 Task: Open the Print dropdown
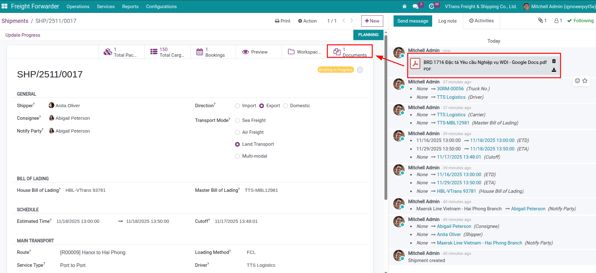(x=282, y=21)
